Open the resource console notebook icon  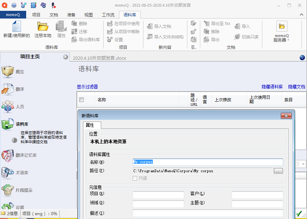[x=33, y=5]
